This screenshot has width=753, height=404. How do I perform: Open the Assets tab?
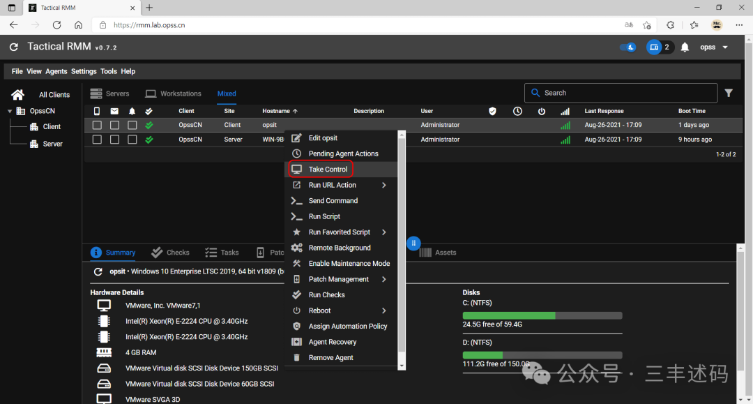pos(438,253)
